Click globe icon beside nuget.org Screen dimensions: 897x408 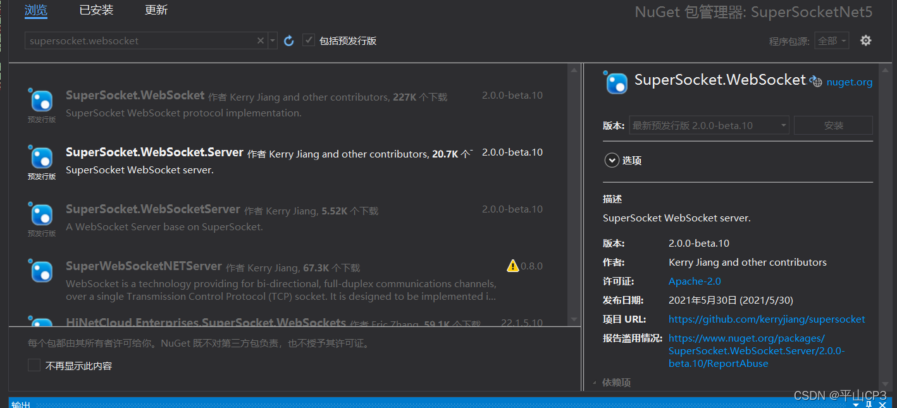click(817, 82)
